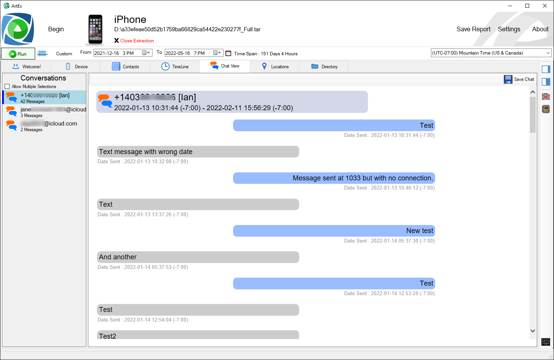Enable Allow Multiple Selections checkbox
This screenshot has height=360, width=554.
tap(7, 87)
